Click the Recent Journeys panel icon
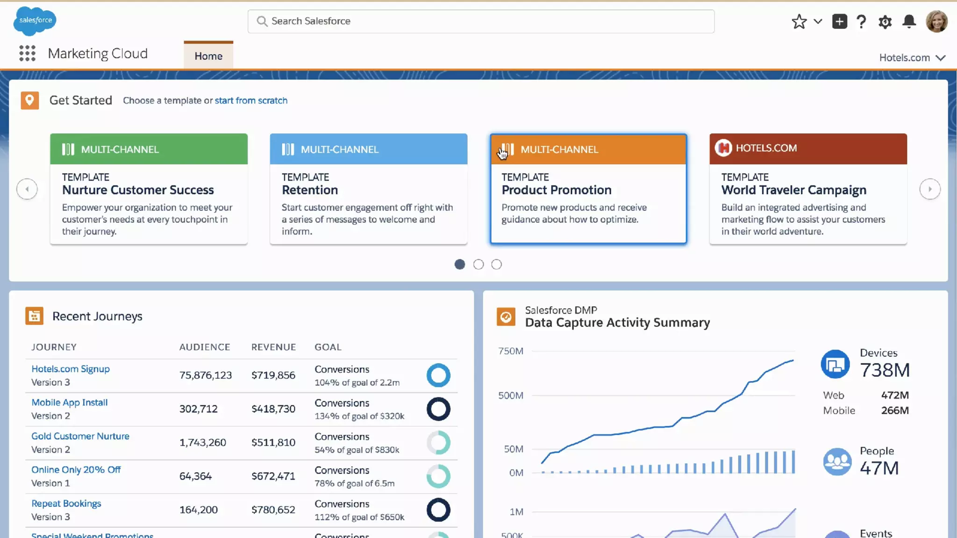957x538 pixels. coord(34,316)
